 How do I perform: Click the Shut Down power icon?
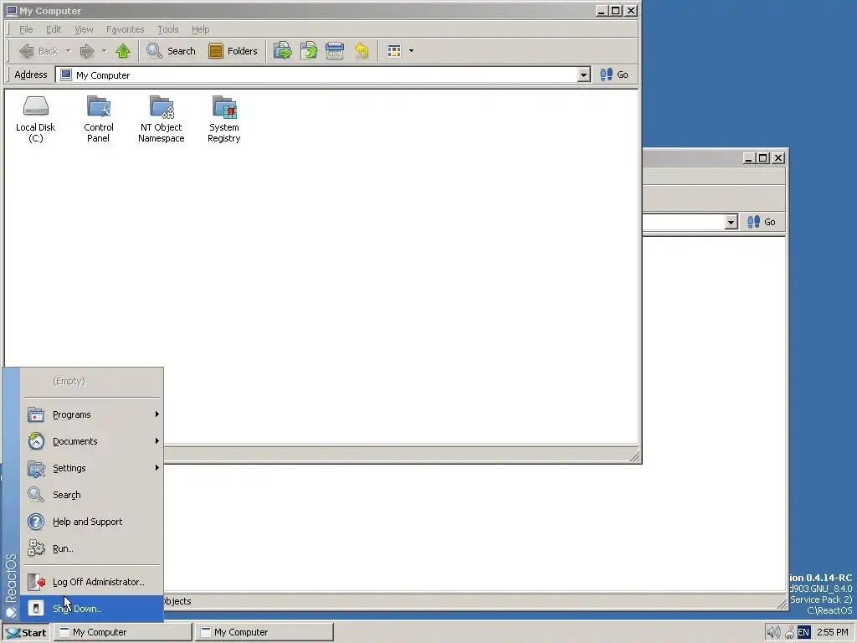point(36,609)
